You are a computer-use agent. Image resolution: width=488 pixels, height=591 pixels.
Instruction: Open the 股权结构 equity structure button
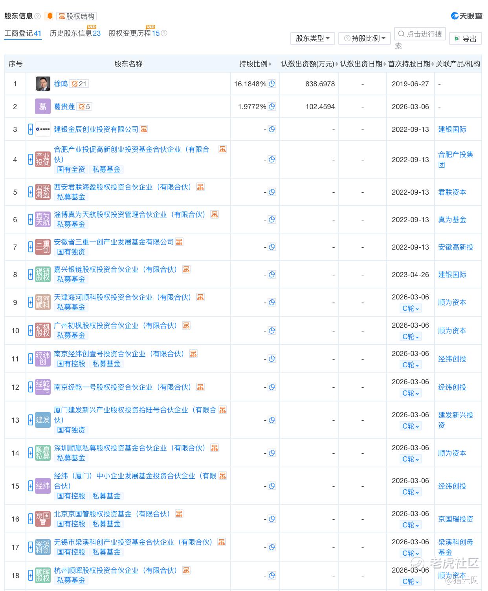pyautogui.click(x=77, y=16)
